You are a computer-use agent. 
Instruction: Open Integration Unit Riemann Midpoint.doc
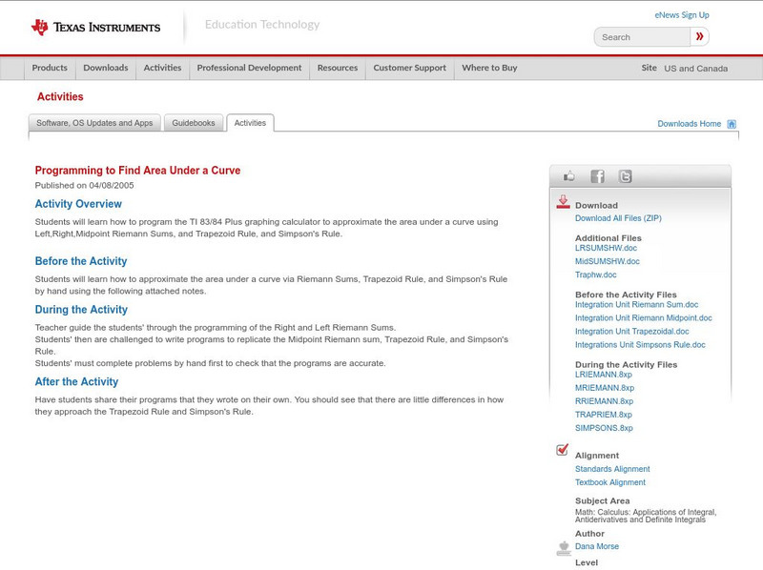coord(643,318)
